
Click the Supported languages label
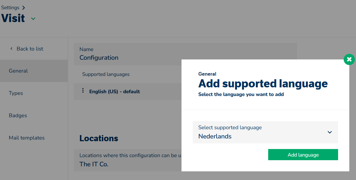(x=106, y=74)
